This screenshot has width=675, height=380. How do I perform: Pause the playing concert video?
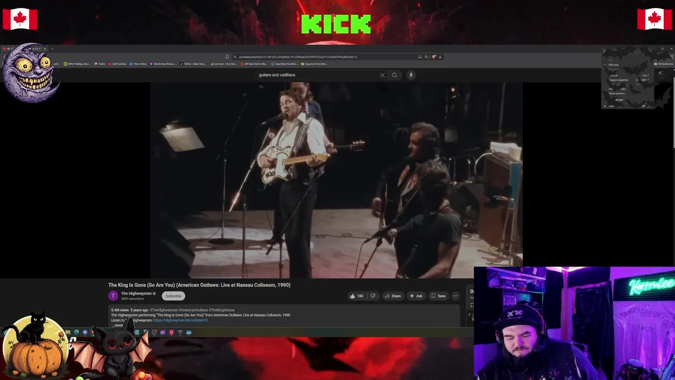pos(336,179)
